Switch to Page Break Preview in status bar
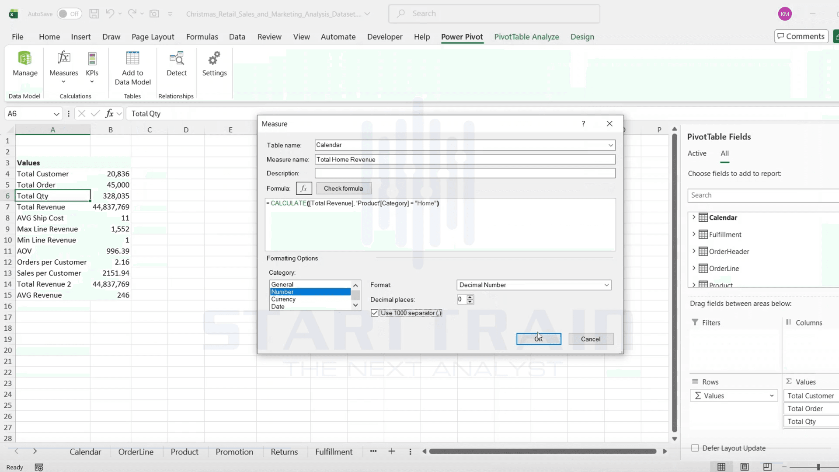Viewport: 839px width, 472px height. point(767,467)
